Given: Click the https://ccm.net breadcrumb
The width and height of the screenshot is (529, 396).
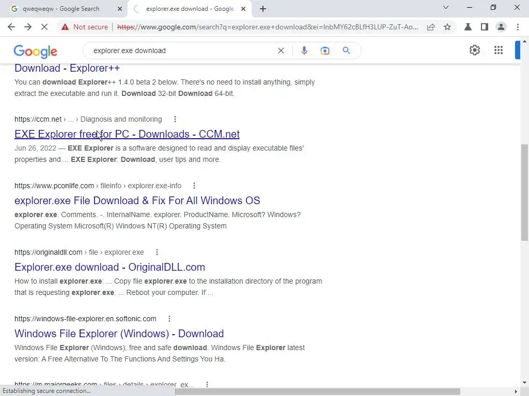Looking at the screenshot, I should pos(38,119).
